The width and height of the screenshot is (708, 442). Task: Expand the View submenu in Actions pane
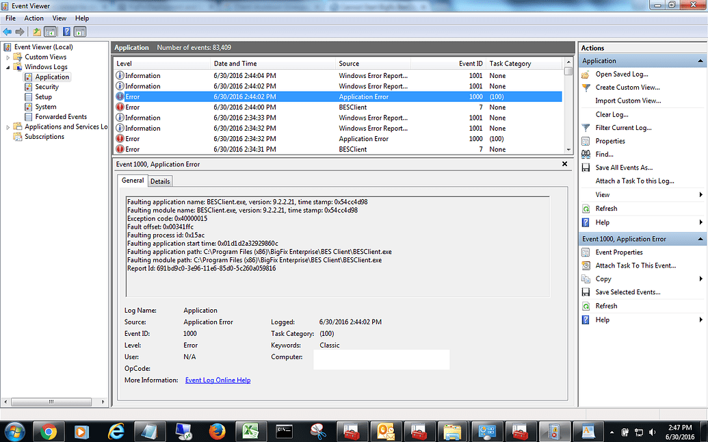602,194
